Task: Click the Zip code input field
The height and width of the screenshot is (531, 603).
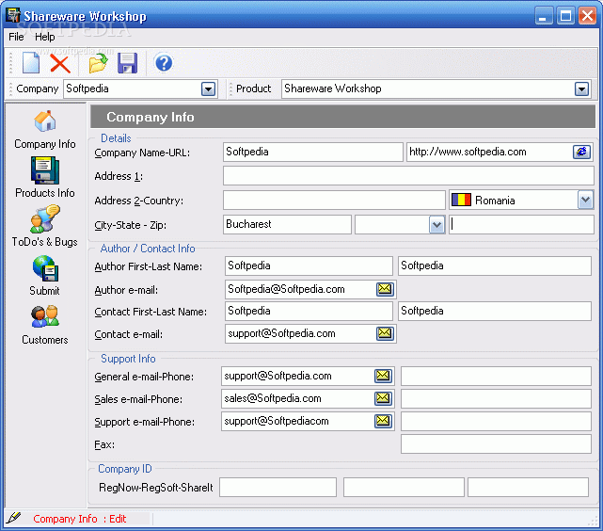Action: [521, 224]
